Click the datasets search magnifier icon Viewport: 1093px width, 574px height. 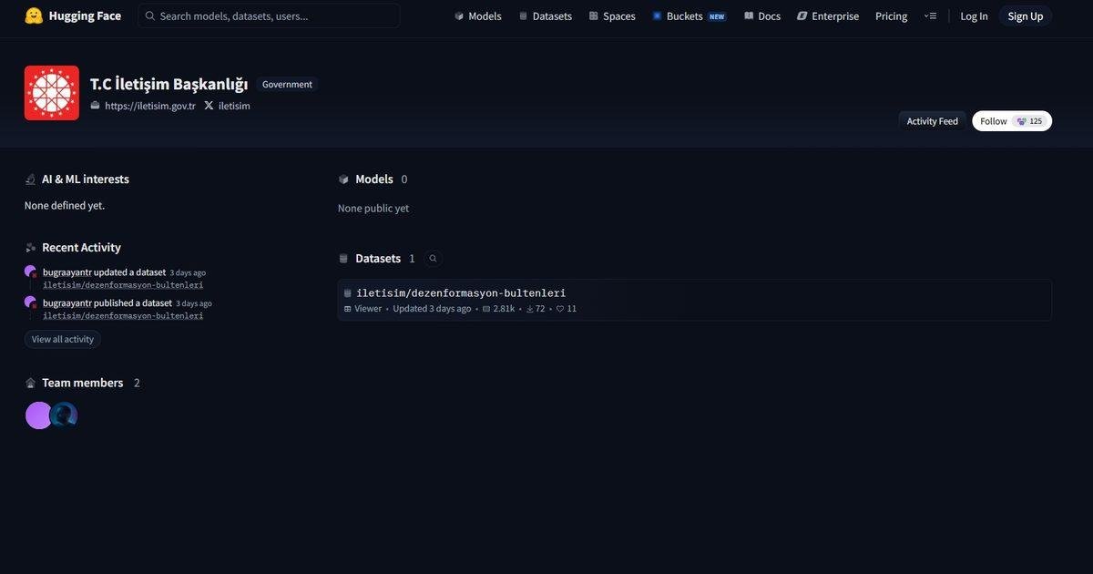coord(433,259)
